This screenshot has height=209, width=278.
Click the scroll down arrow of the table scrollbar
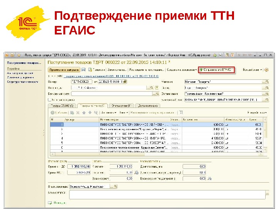(265, 150)
